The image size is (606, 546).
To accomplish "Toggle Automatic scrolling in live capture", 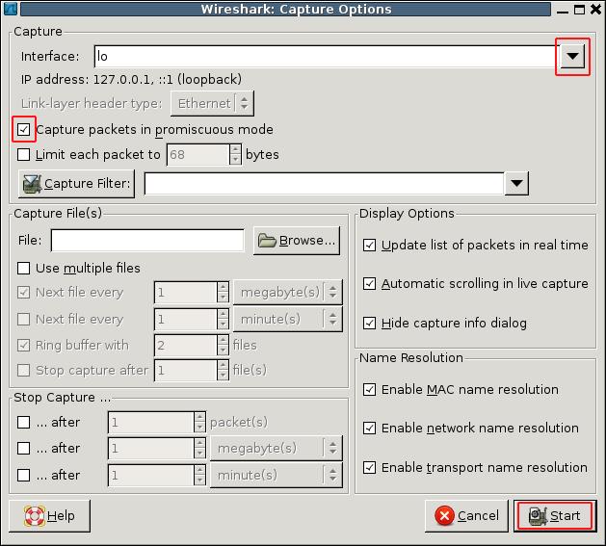I will [369, 284].
